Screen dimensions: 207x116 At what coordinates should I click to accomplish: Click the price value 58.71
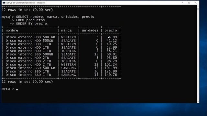(112, 51)
